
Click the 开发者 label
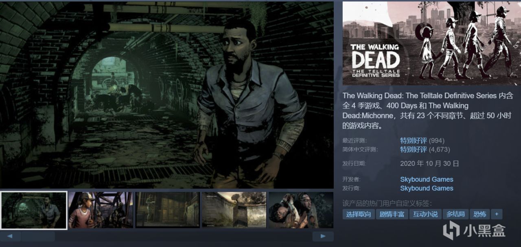click(x=352, y=180)
